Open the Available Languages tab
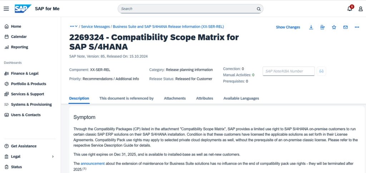Viewport: 366px width, 173px height. [241, 98]
